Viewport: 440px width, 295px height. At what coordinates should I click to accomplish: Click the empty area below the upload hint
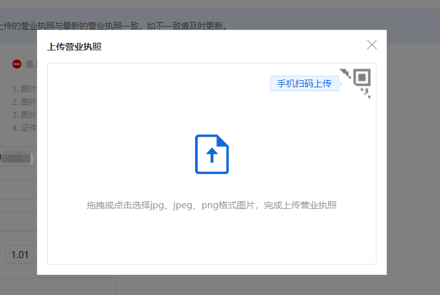pyautogui.click(x=211, y=239)
